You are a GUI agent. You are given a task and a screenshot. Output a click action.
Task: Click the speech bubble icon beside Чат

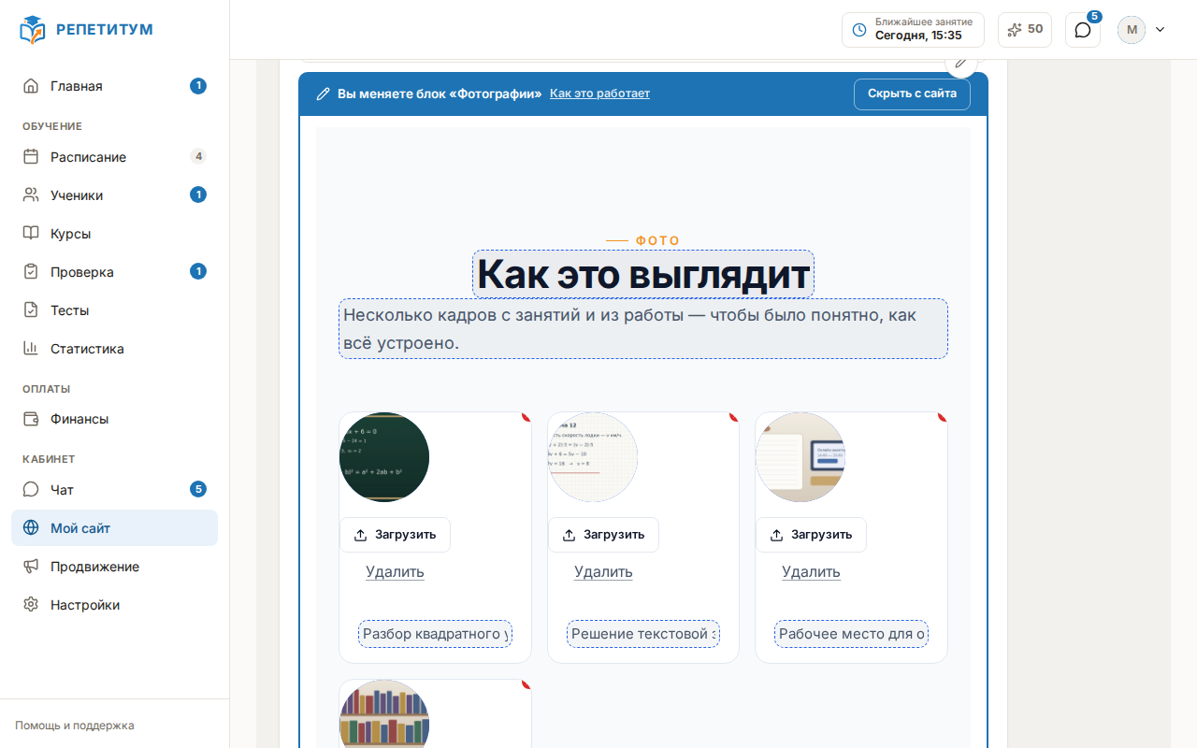click(31, 490)
